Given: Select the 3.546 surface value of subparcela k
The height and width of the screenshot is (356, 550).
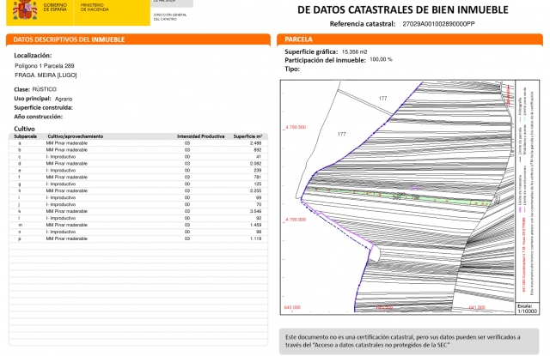Looking at the screenshot, I should (256, 211).
